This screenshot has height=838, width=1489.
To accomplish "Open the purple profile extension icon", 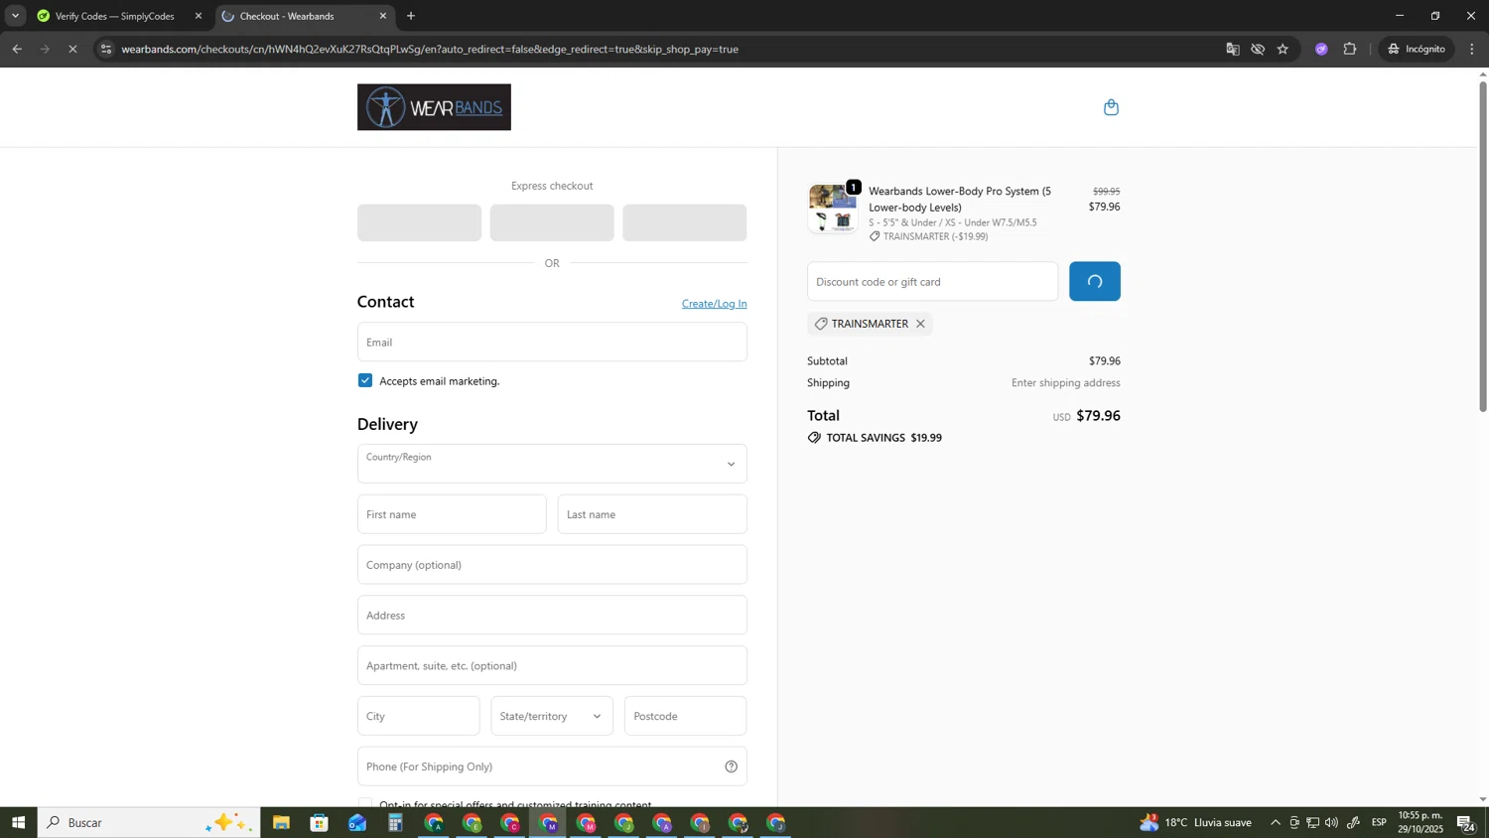I will [1321, 49].
